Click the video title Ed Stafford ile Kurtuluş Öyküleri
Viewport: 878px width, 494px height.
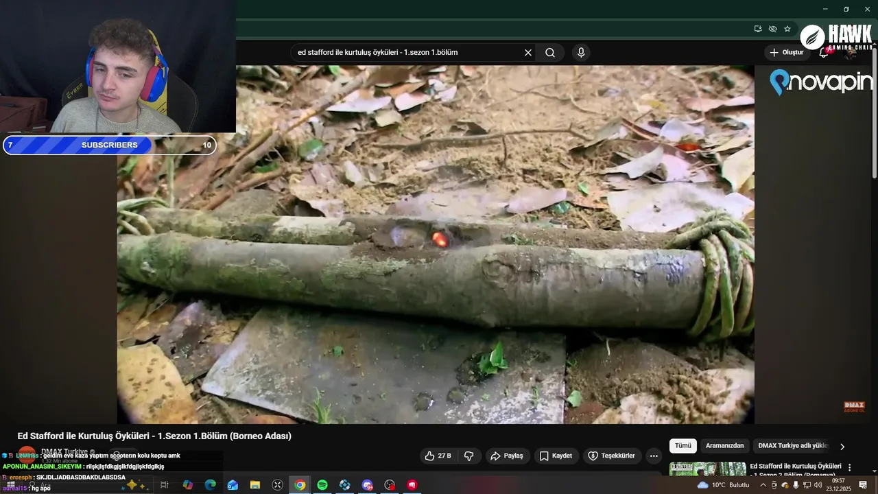[154, 436]
